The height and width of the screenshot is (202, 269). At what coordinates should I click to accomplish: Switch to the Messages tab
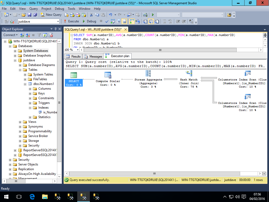pos(93,56)
